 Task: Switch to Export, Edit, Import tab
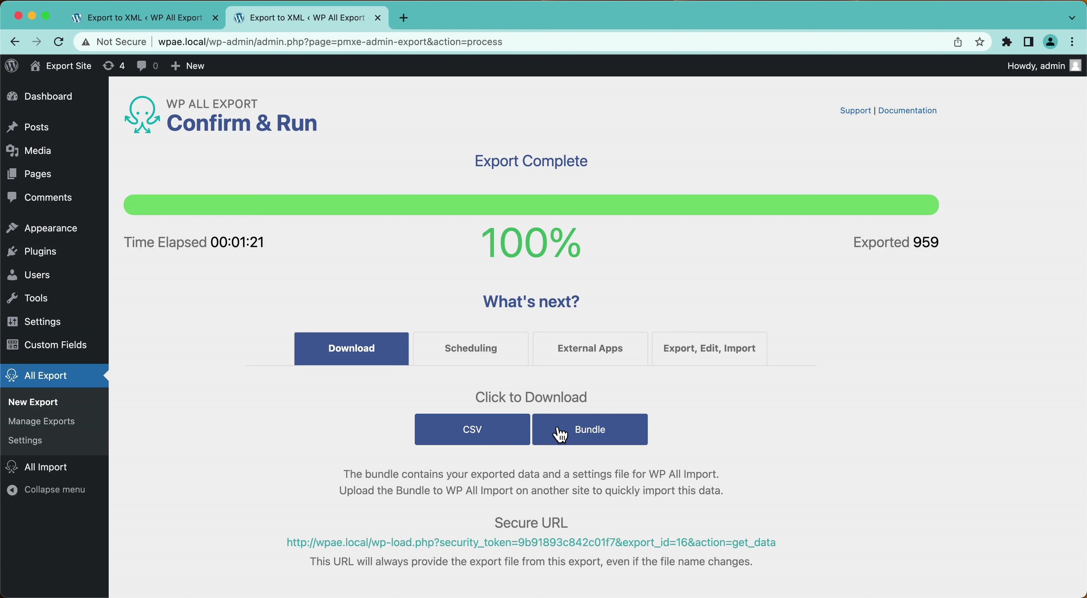tap(709, 349)
